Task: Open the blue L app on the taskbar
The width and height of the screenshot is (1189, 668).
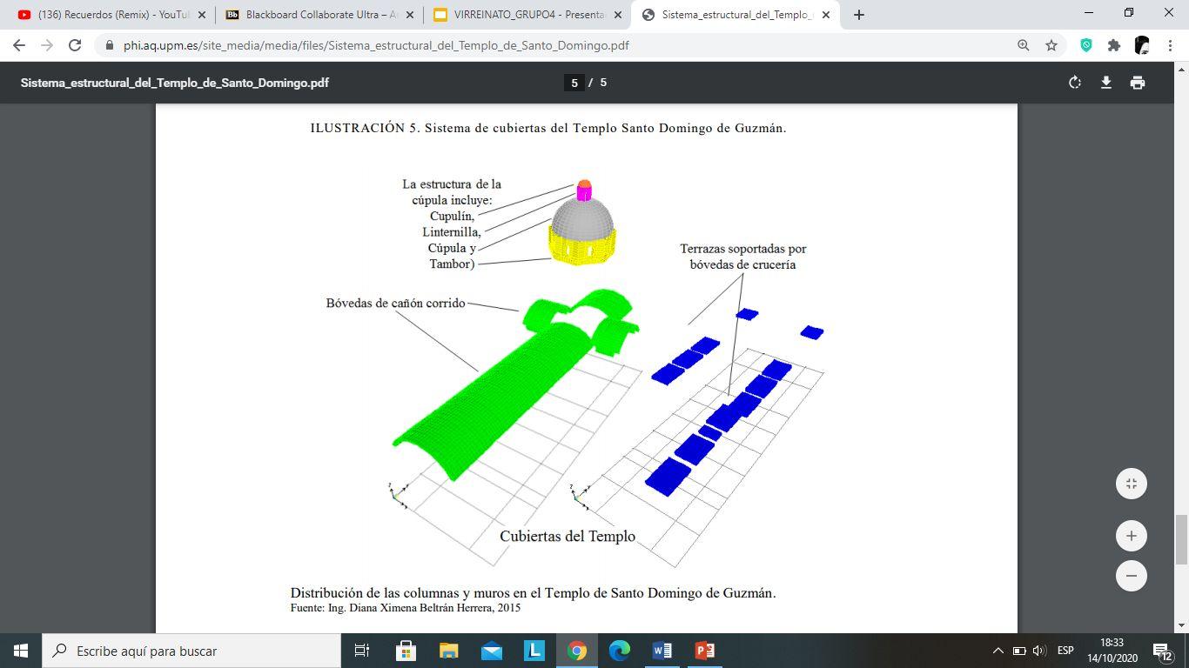Action: point(534,651)
